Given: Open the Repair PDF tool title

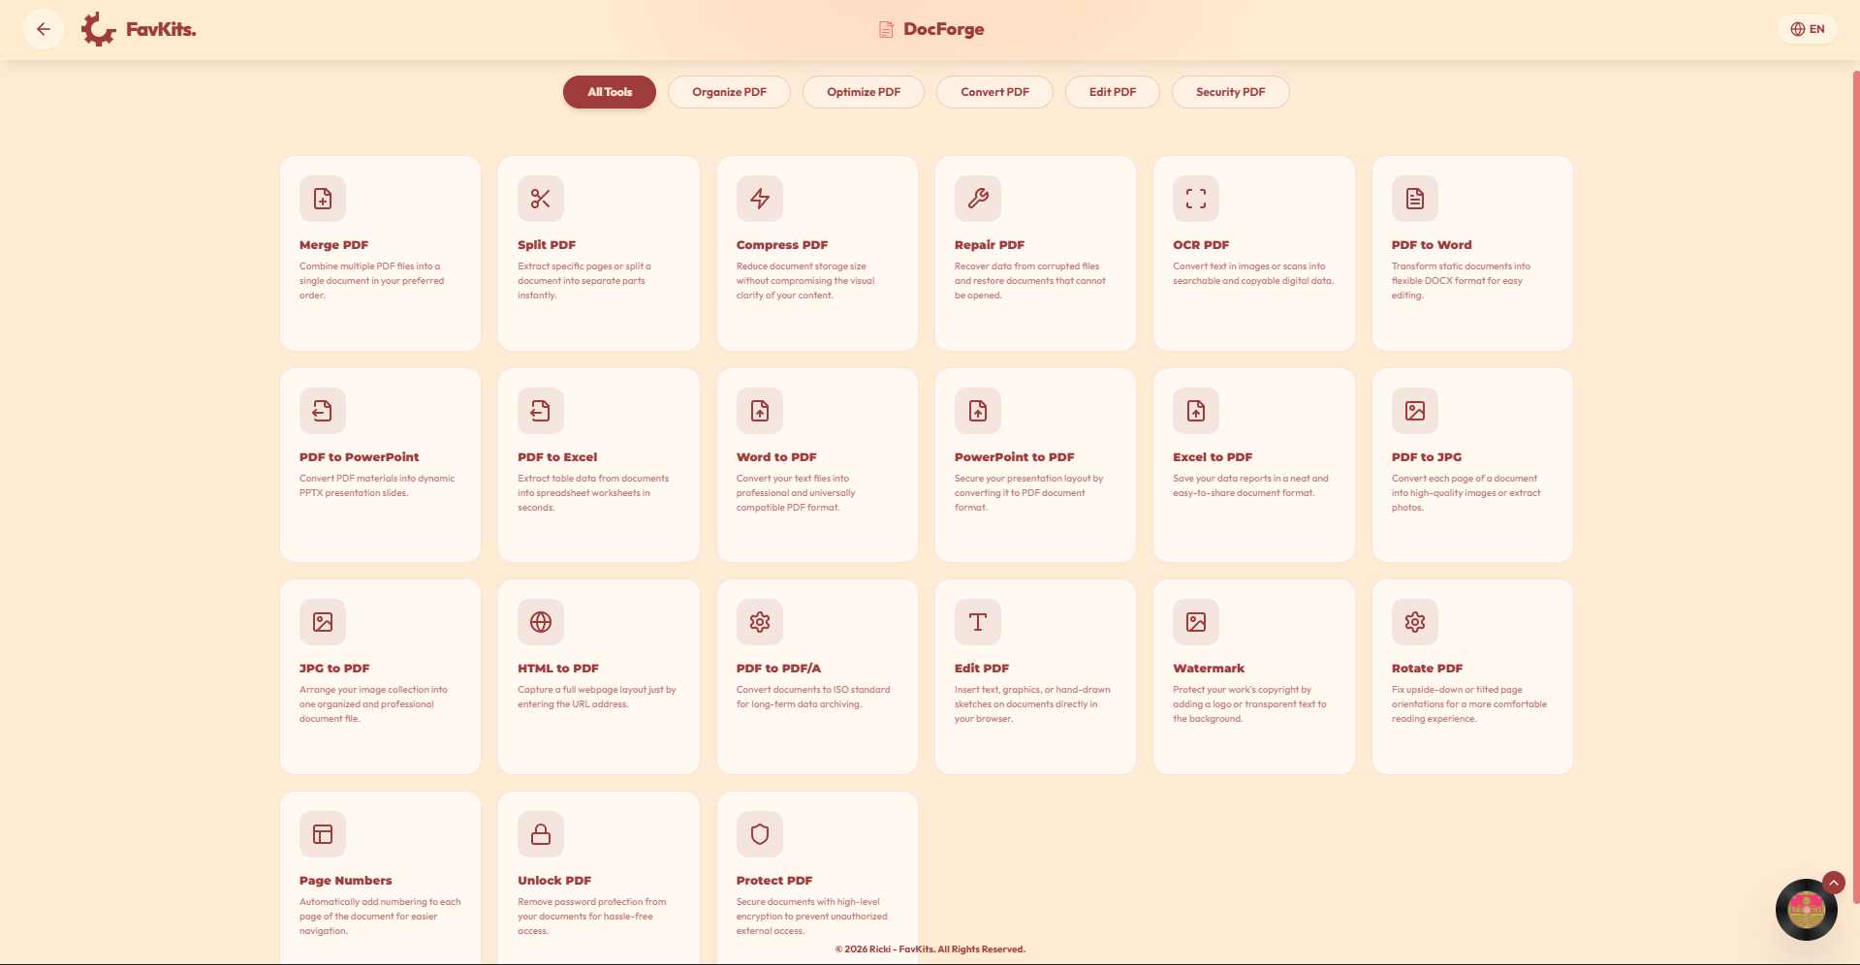Looking at the screenshot, I should coord(990,245).
